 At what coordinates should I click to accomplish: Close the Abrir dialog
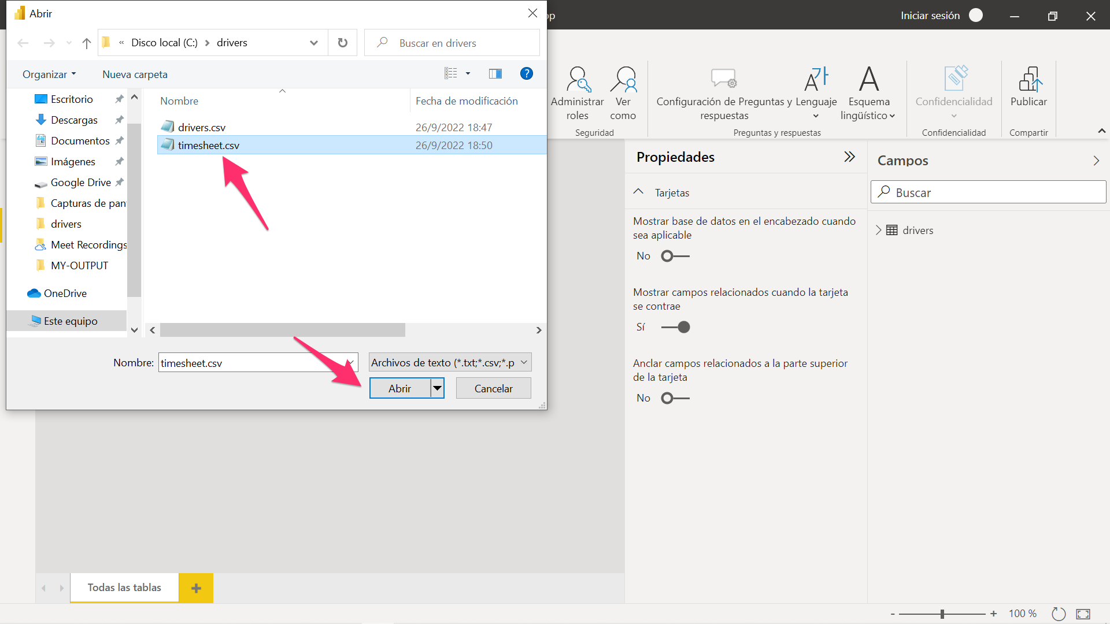532,13
